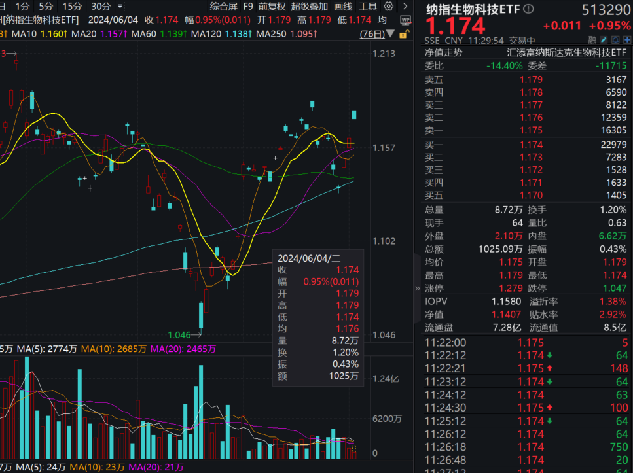Image resolution: width=633 pixels, height=473 pixels.
Task: Open the dropdown arrow after 30分
Action: click(x=120, y=7)
